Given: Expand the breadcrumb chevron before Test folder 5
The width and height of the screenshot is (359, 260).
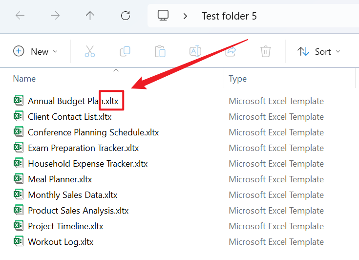Looking at the screenshot, I should (185, 16).
